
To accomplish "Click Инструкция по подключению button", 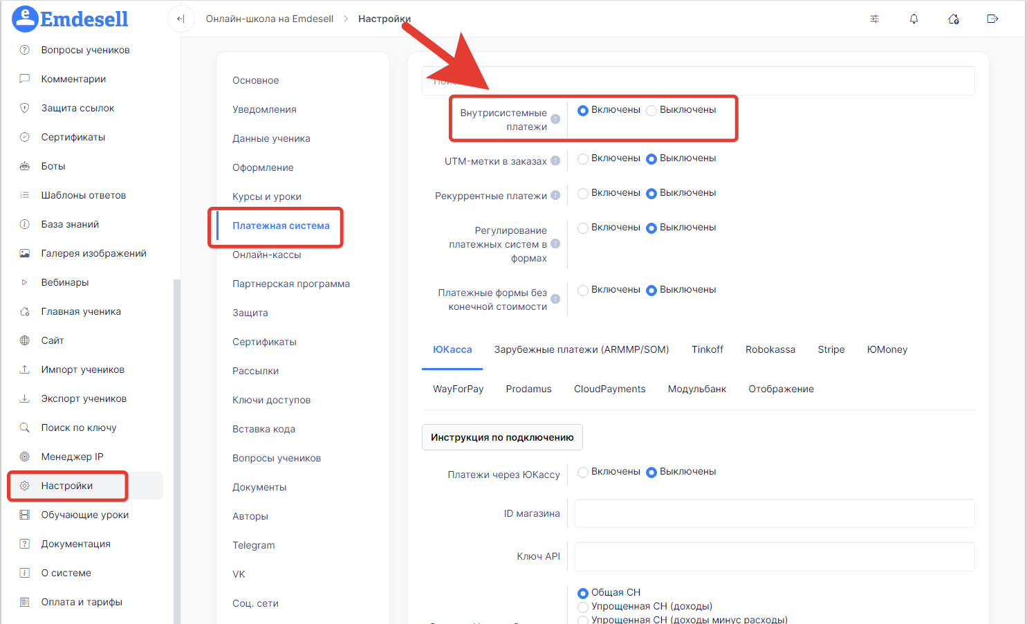I will pos(502,437).
